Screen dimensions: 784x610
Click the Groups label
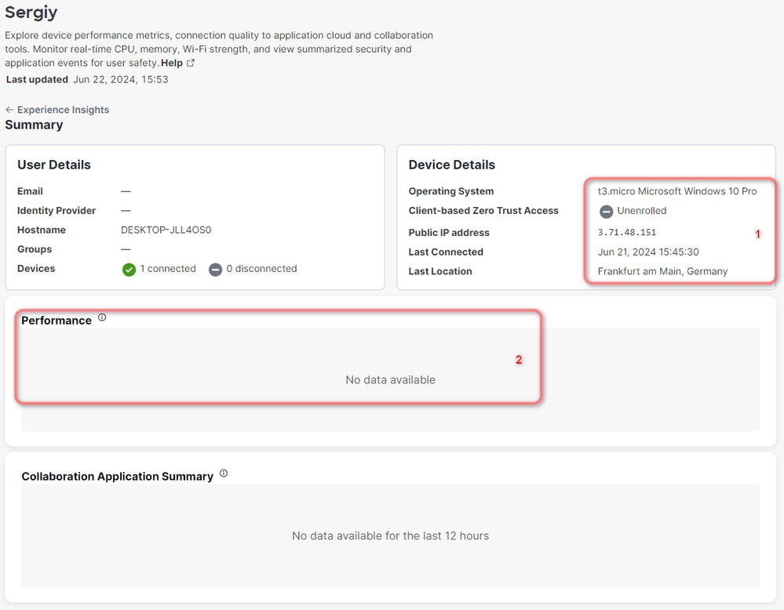point(35,249)
